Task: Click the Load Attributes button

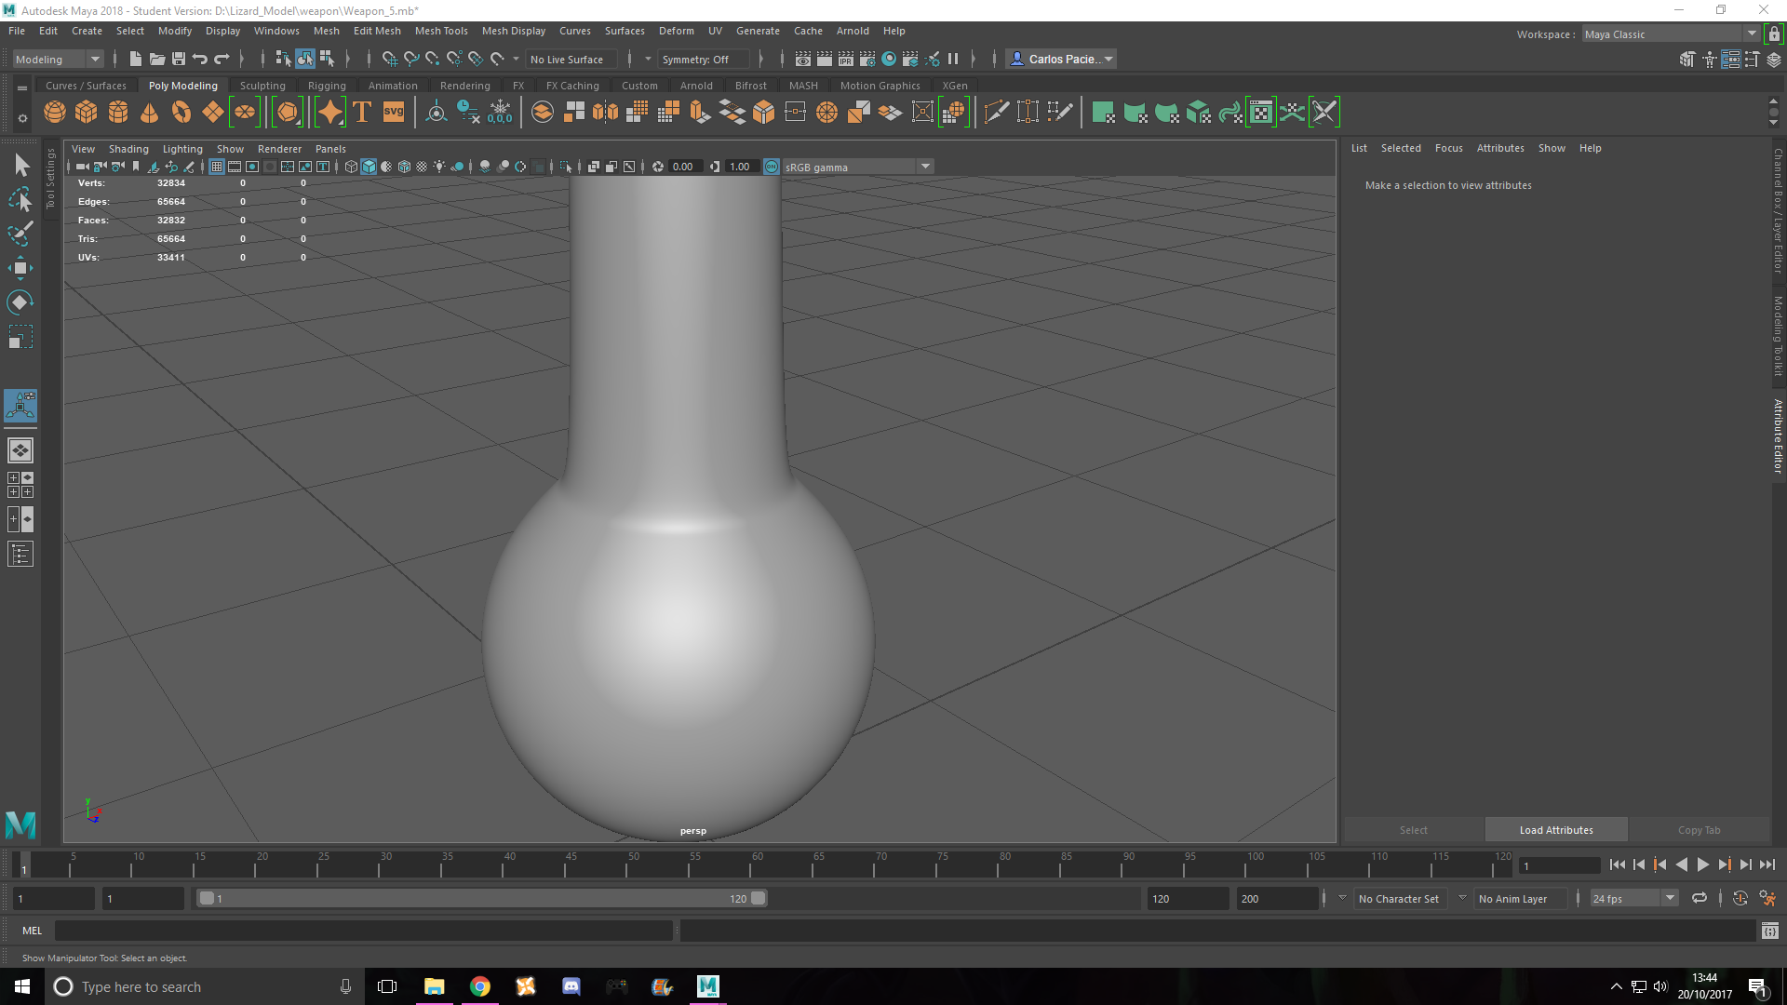Action: (x=1555, y=829)
